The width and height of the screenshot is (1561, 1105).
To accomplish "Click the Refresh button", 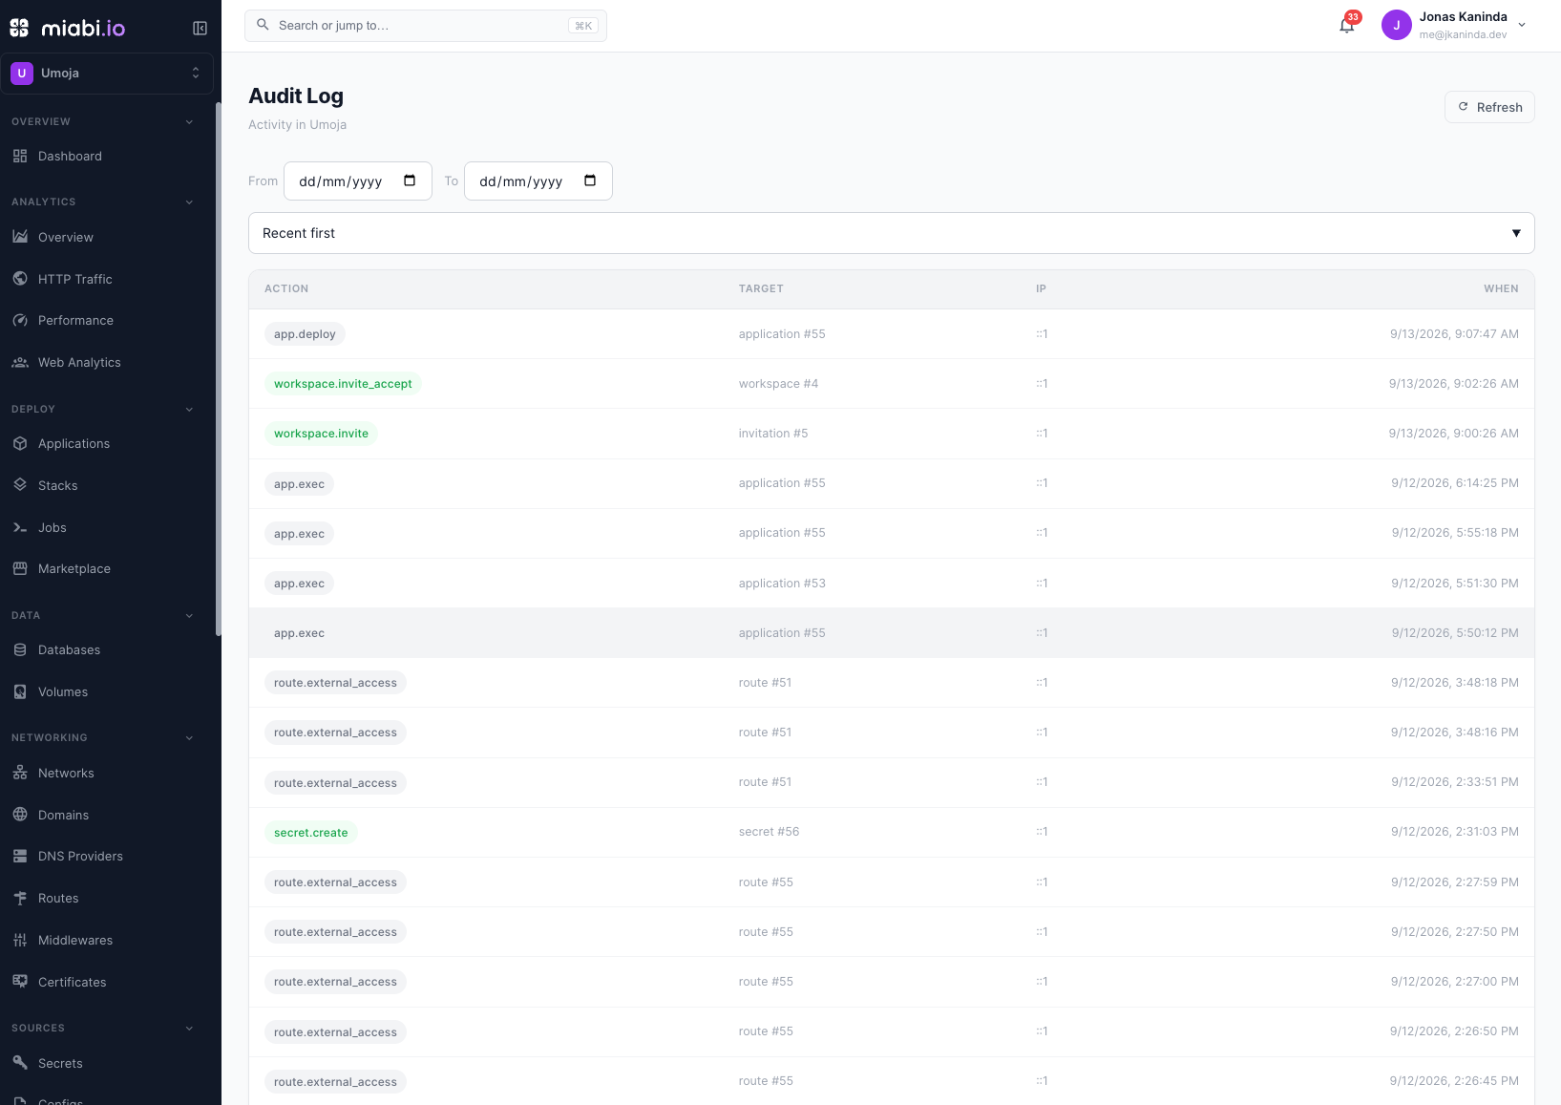I will click(x=1489, y=107).
